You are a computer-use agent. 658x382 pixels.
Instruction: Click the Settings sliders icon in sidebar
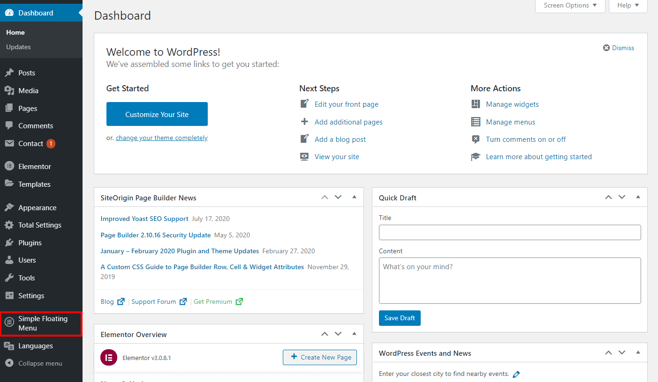(x=9, y=296)
